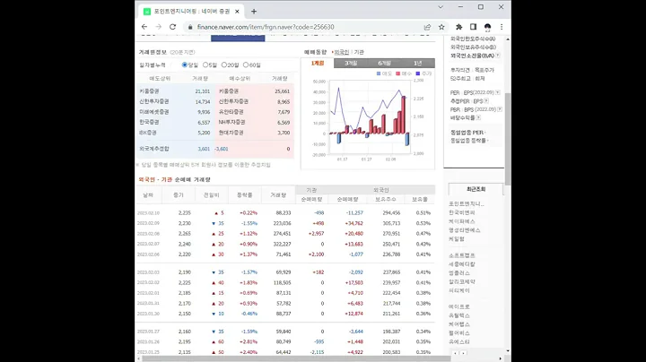Image resolution: width=646 pixels, height=362 pixels.
Task: Switch the chart to the 1년 tab
Action: click(418, 63)
